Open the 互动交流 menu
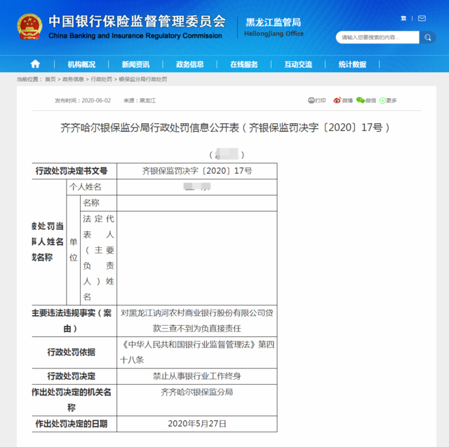 (x=298, y=64)
